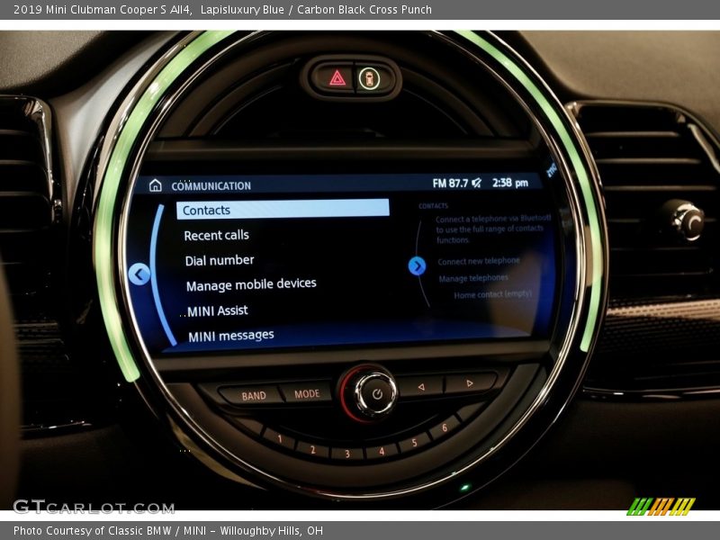The image size is (720, 540).
Task: Open Recent calls
Action: 216,235
